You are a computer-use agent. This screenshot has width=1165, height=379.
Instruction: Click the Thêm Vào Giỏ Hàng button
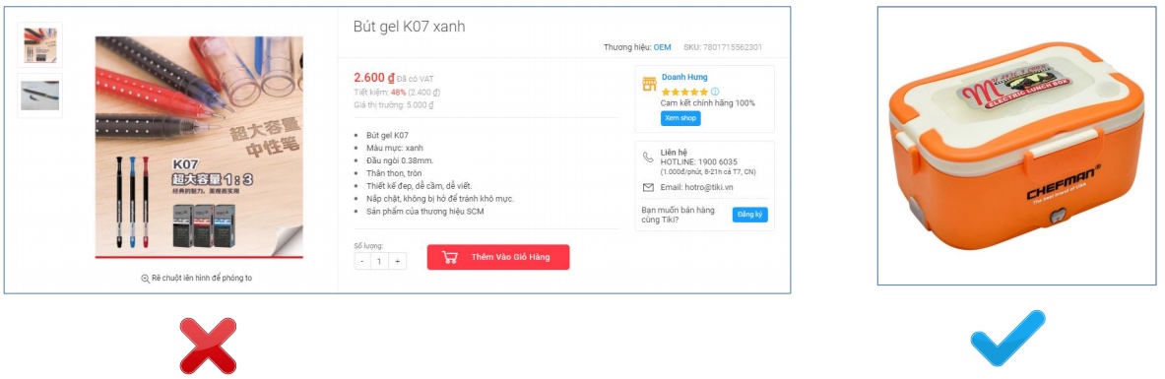pos(498,257)
